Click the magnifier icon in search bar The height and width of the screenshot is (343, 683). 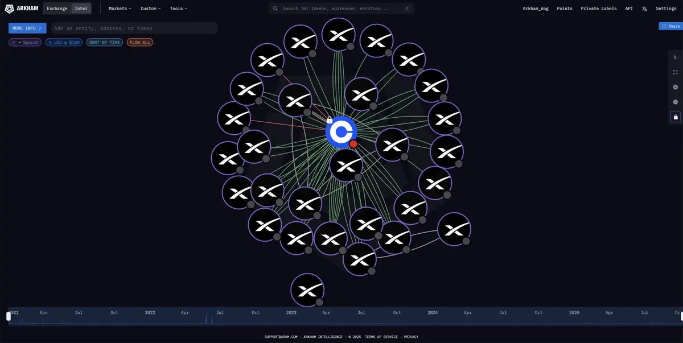275,9
